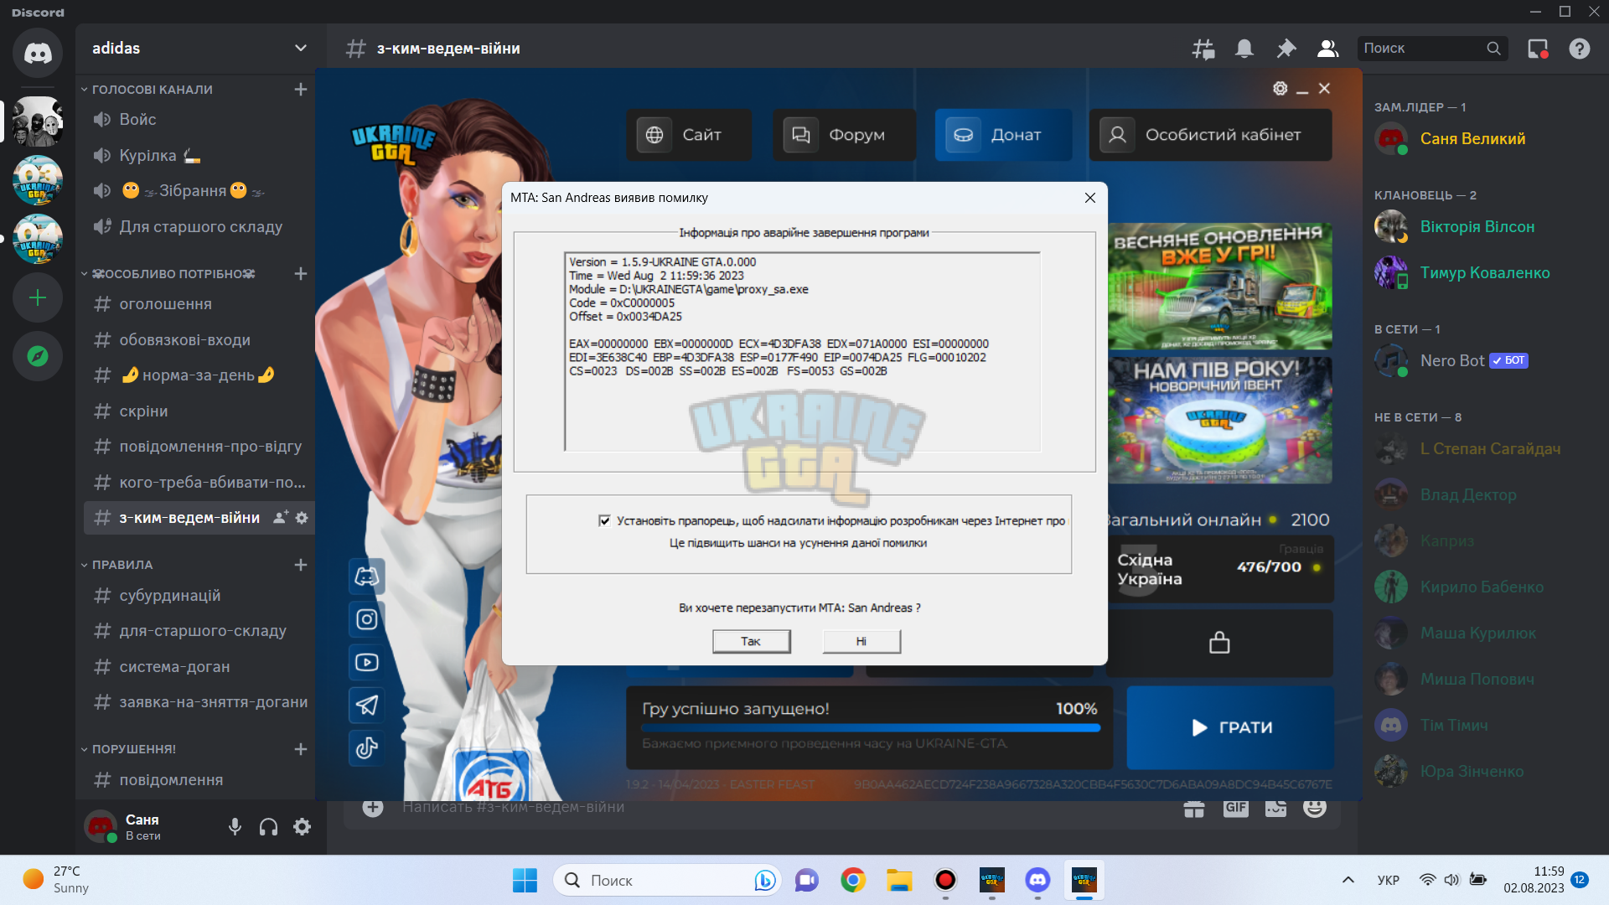Open Explore servers compass icon
Screen dimensions: 1609x905
(x=38, y=356)
